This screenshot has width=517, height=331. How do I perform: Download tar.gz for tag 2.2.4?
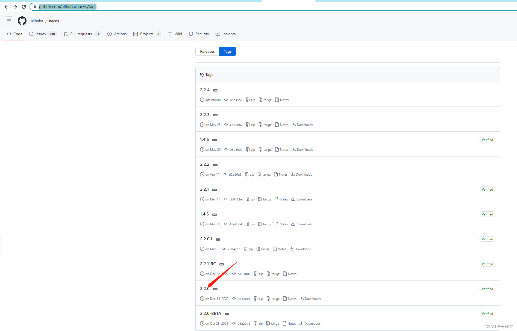point(265,100)
